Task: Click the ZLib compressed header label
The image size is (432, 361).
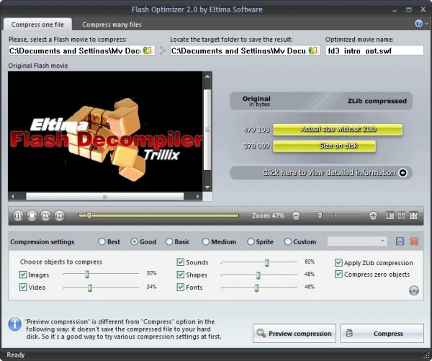Action: 377,101
